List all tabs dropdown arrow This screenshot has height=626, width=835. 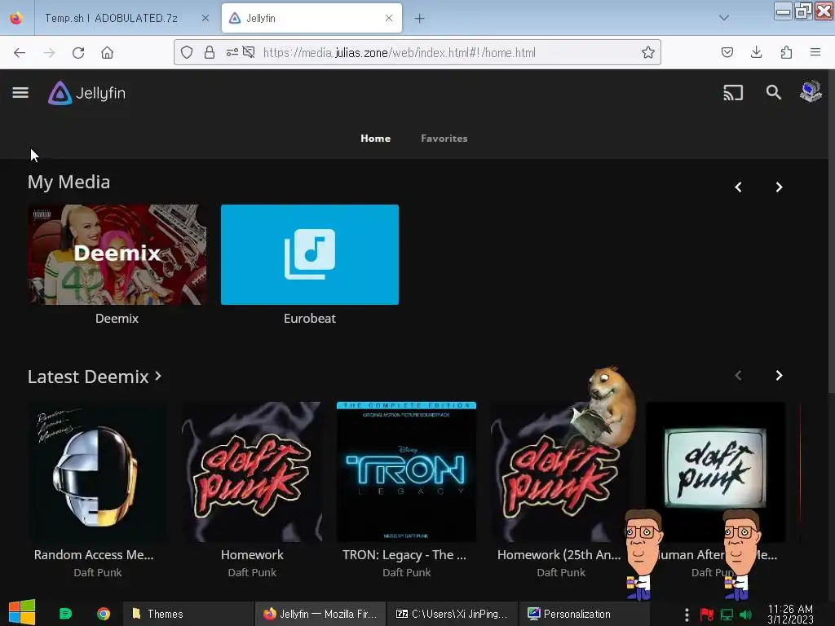tap(724, 18)
